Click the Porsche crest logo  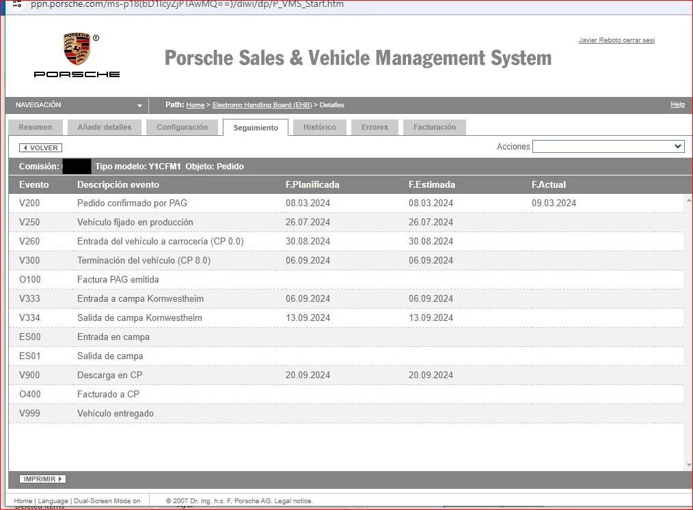(77, 48)
